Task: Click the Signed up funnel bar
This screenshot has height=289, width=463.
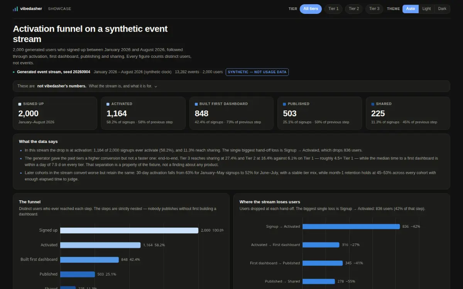Action: (129, 230)
